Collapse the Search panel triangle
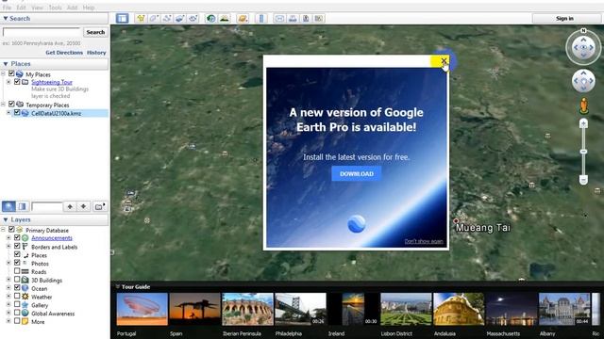This screenshot has height=339, width=604. (6, 18)
